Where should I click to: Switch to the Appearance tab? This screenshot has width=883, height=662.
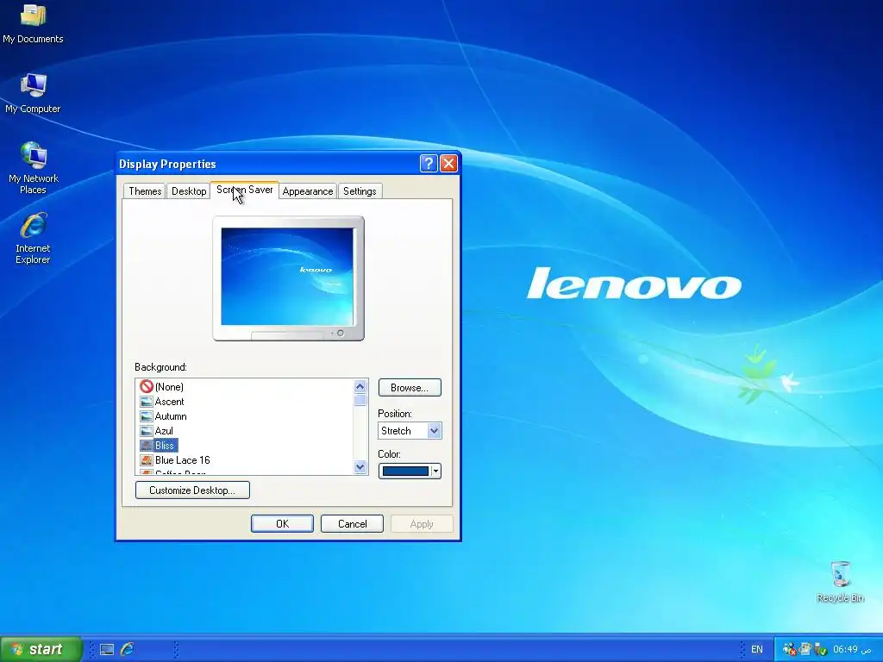point(308,190)
